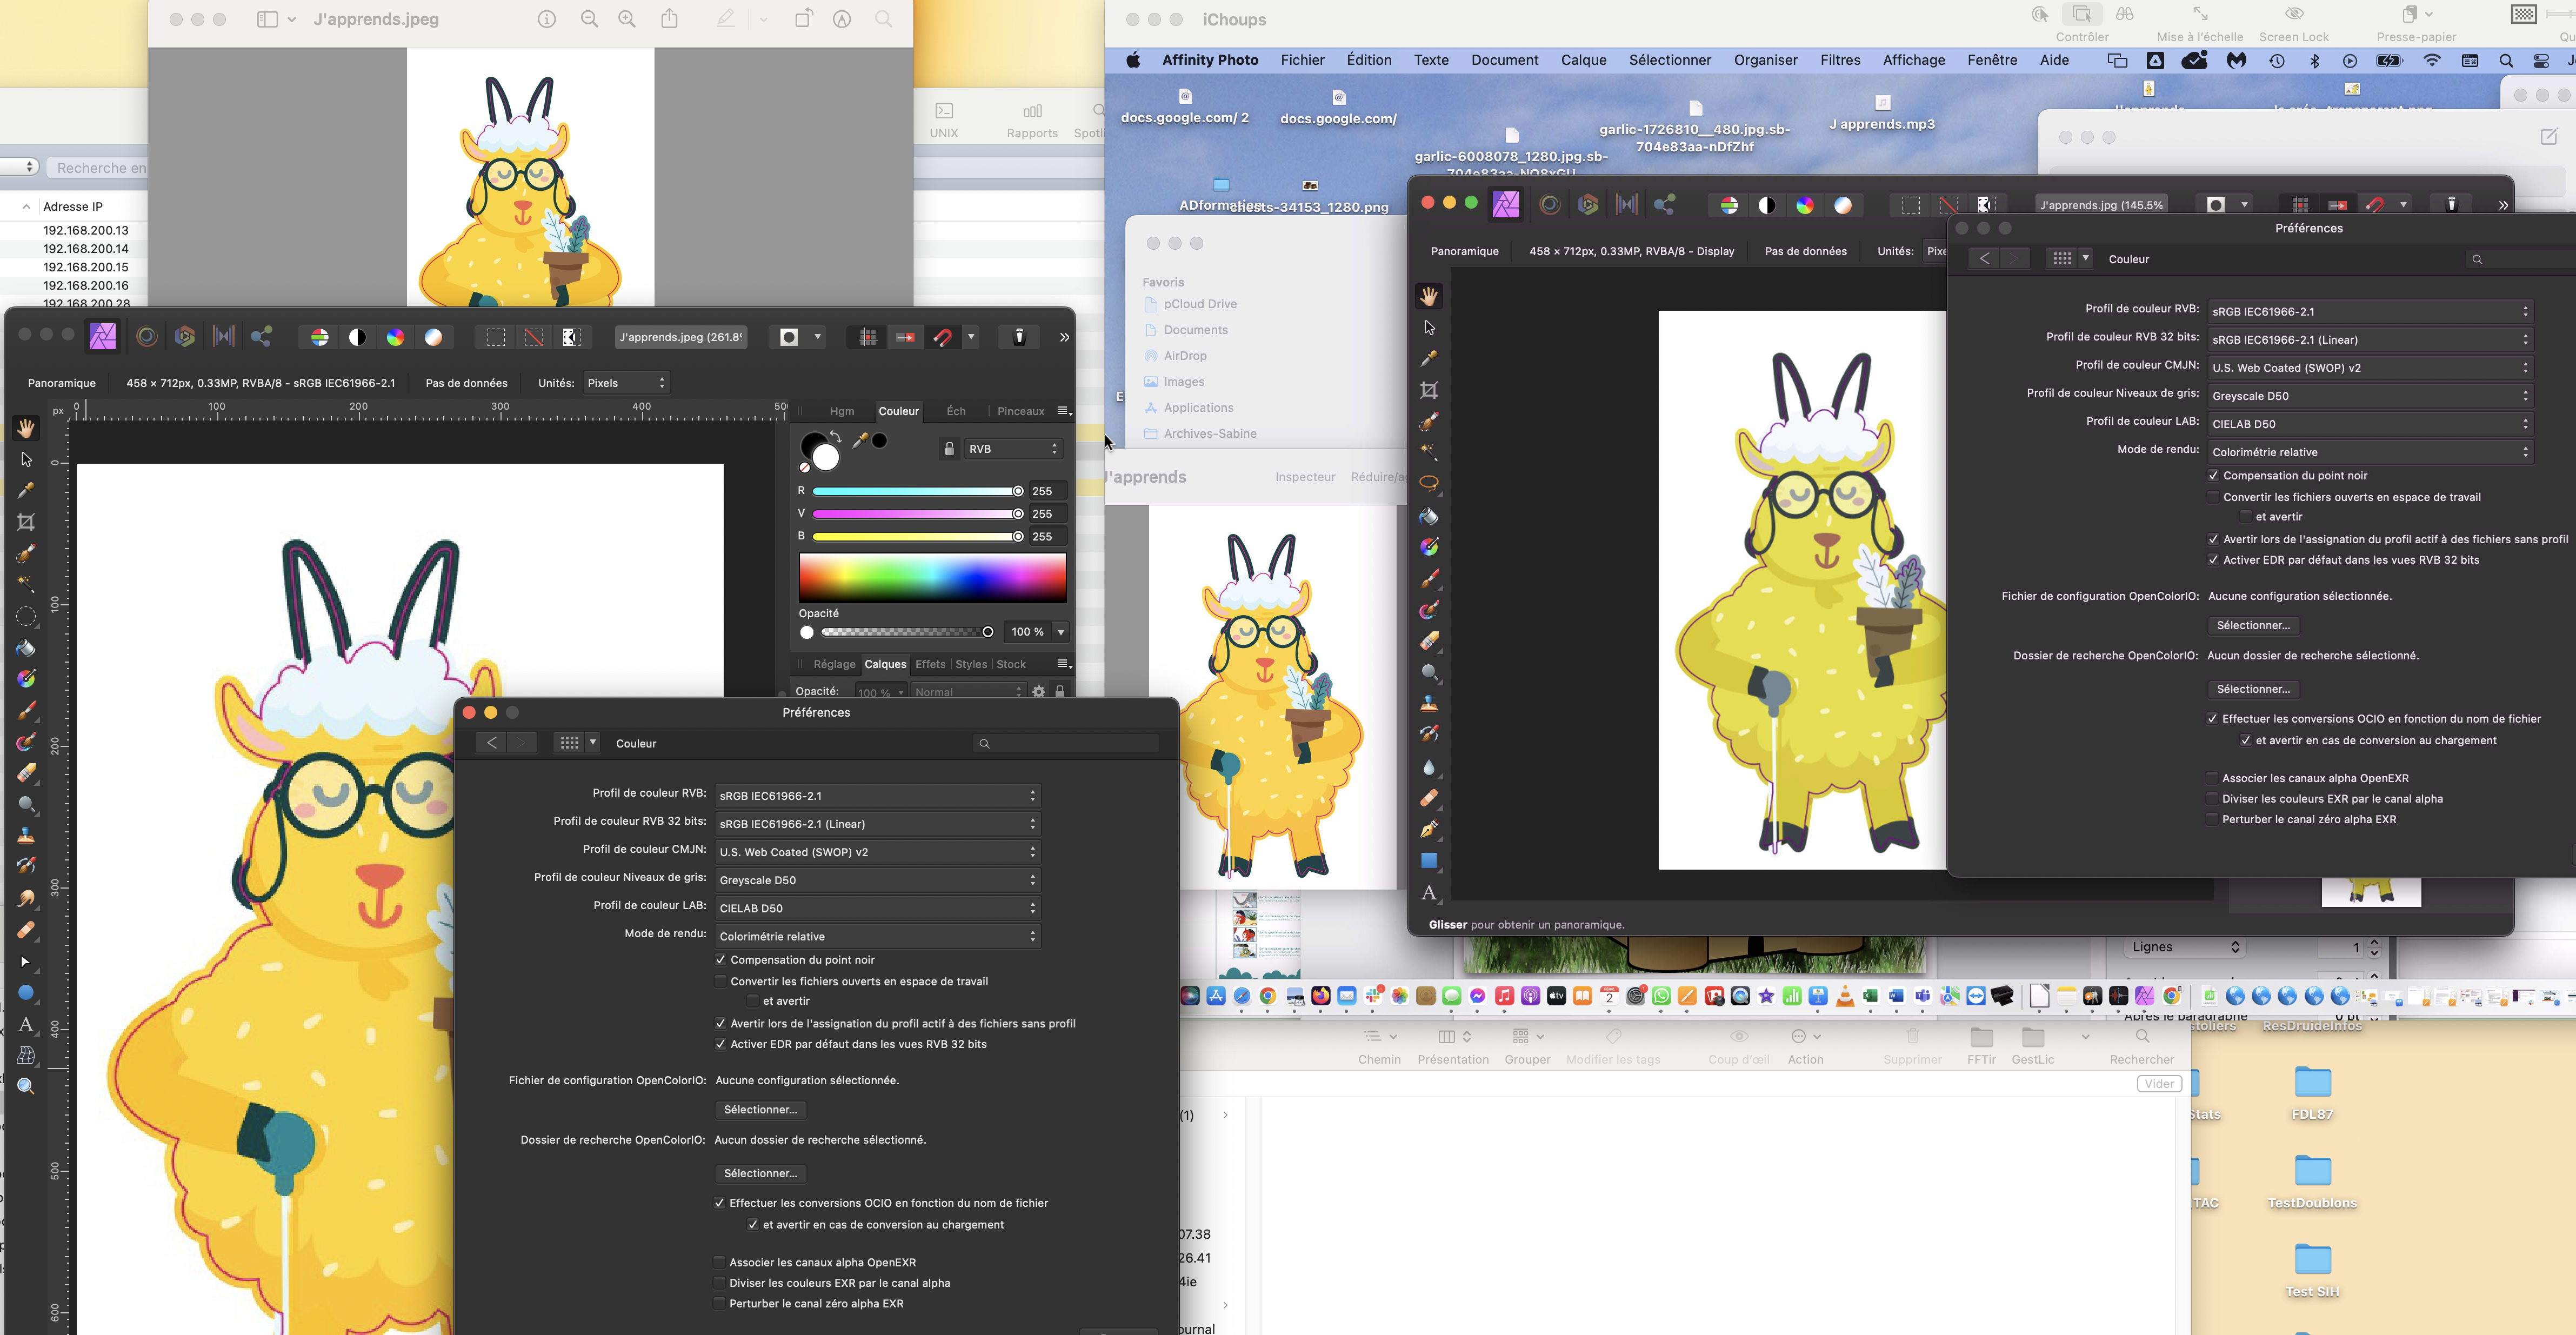Select the Crop tool in left toolbar
The height and width of the screenshot is (1335, 2576).
(x=26, y=522)
